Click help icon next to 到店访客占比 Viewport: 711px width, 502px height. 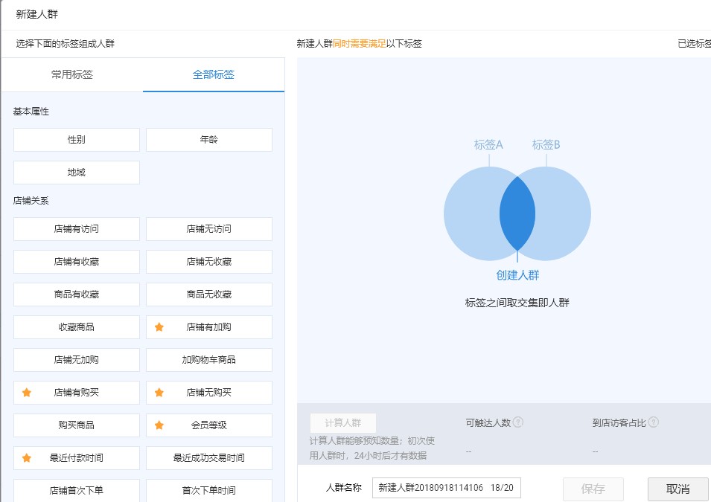[653, 422]
